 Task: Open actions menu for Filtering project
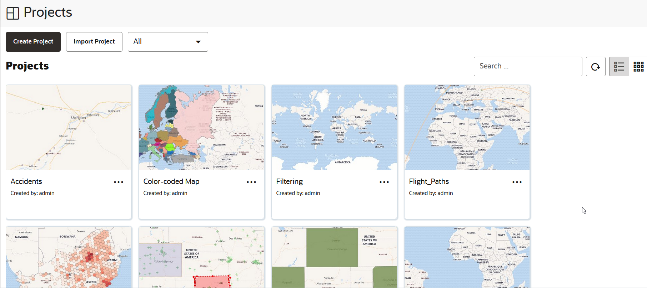384,182
